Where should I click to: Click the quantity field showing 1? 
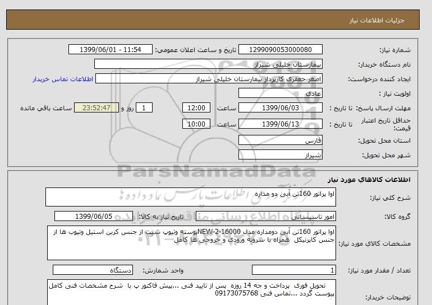pyautogui.click(x=294, y=270)
